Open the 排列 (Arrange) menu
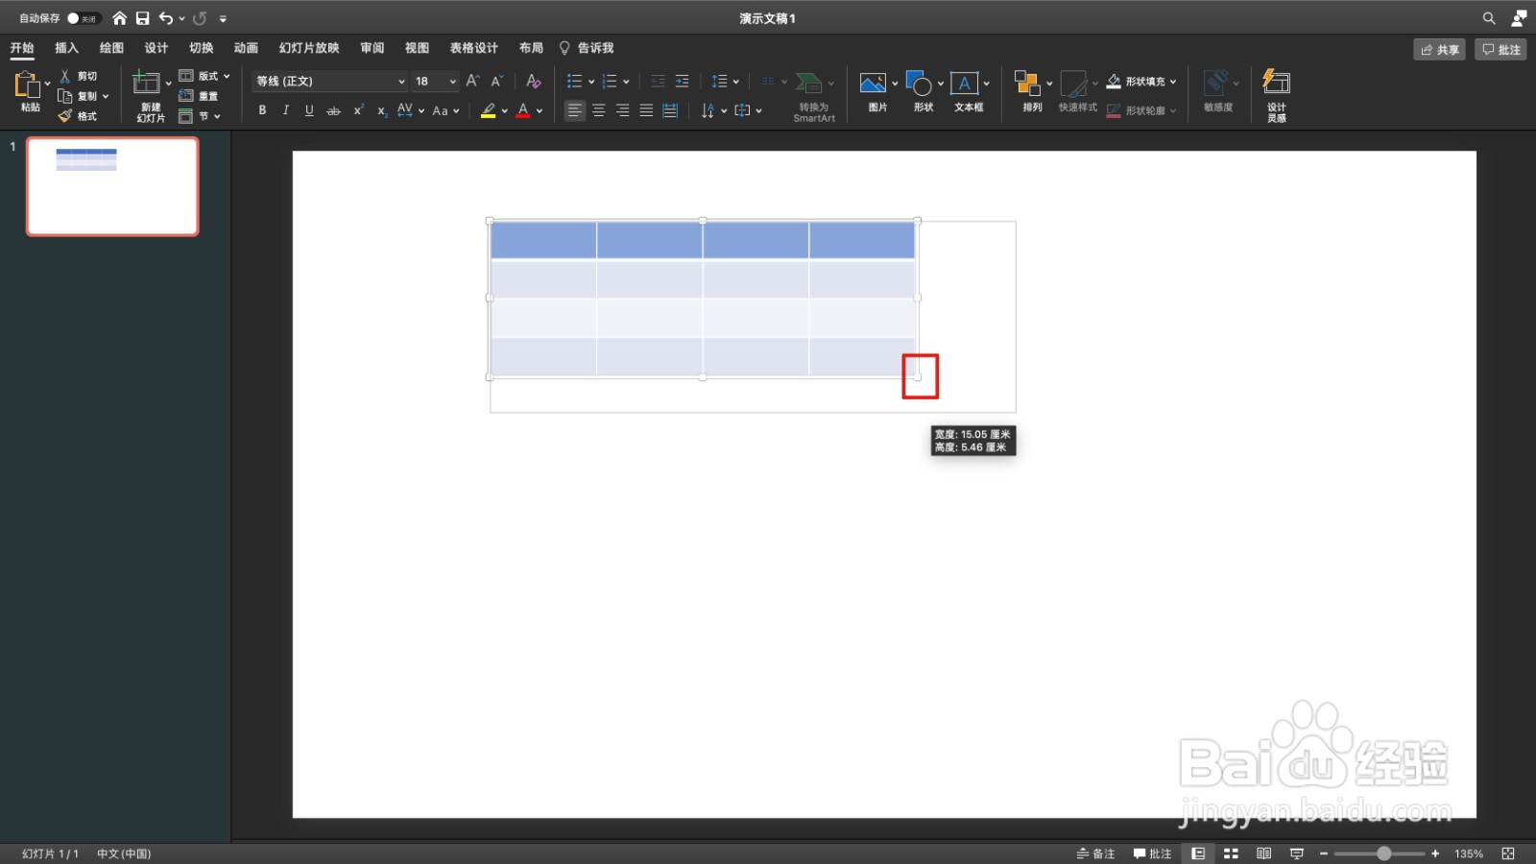The width and height of the screenshot is (1536, 864). pos(1032,92)
